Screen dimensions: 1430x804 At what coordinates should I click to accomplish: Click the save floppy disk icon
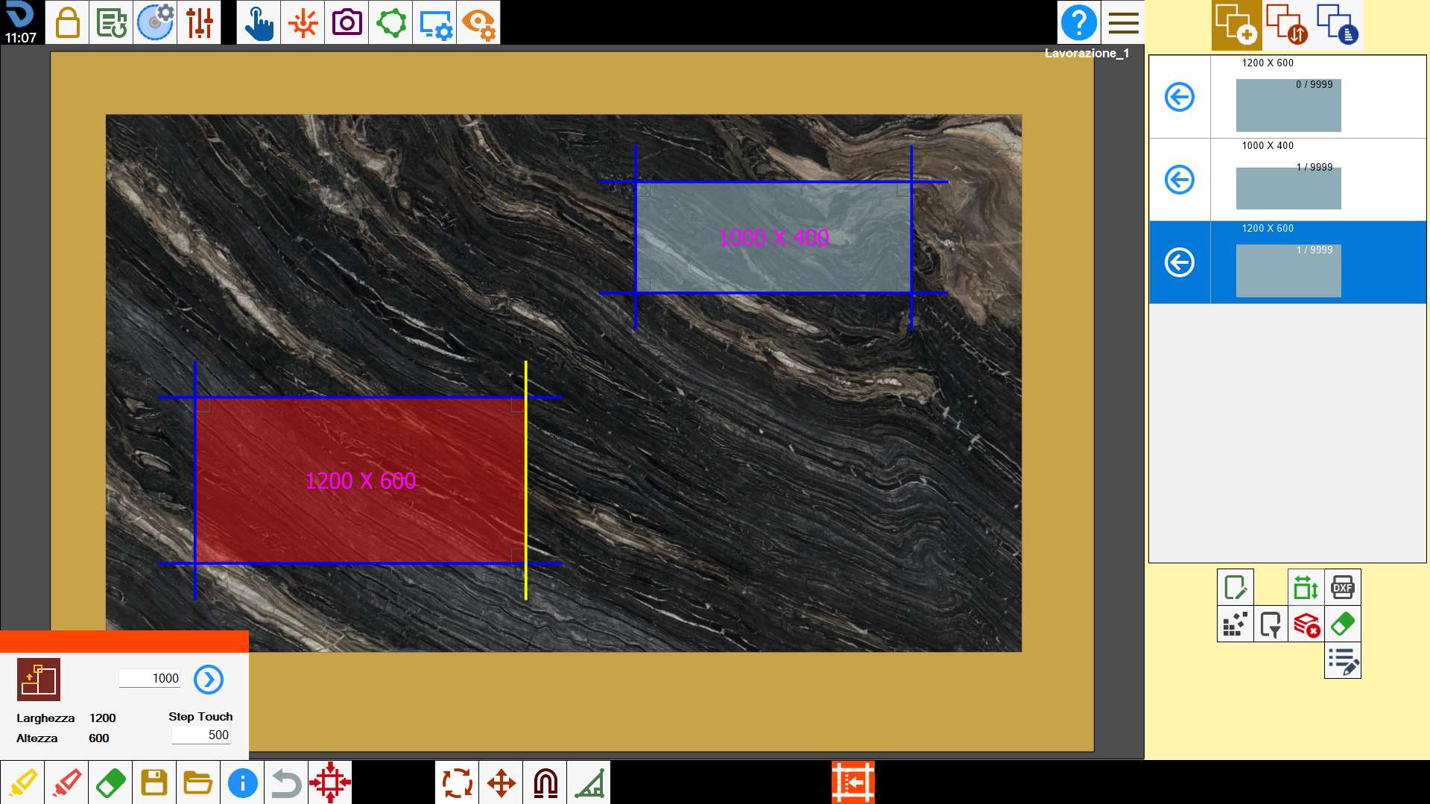point(154,782)
